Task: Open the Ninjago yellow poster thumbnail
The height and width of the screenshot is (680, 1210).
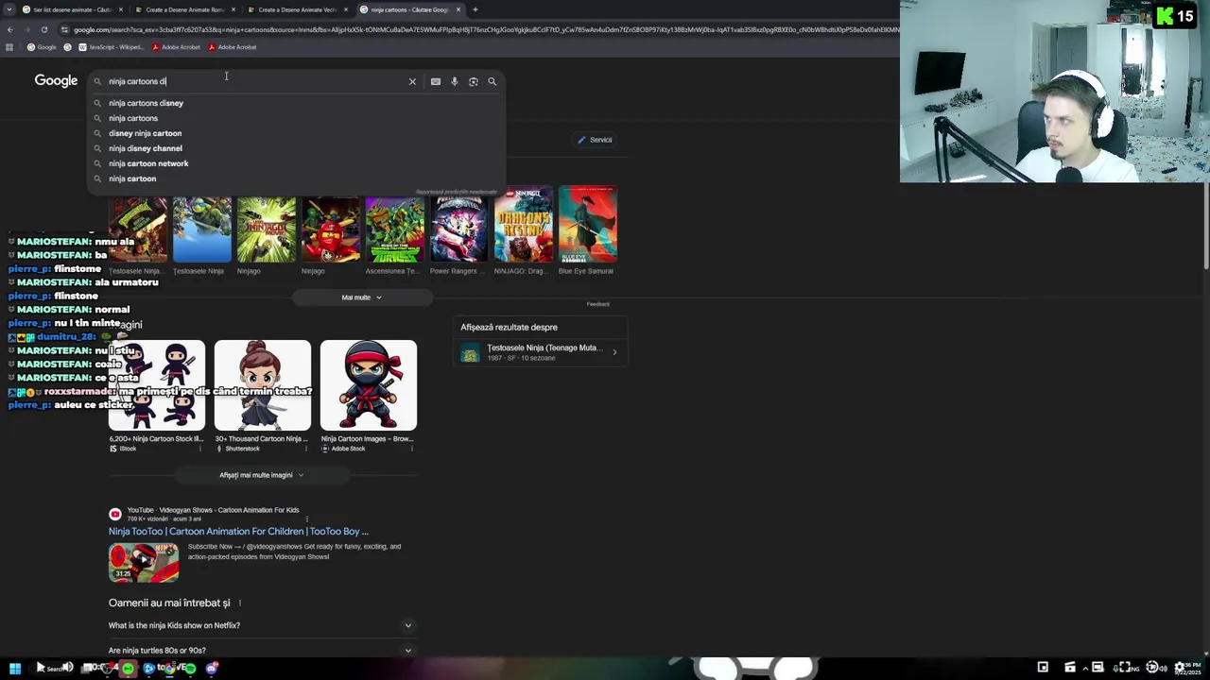Action: tap(267, 229)
